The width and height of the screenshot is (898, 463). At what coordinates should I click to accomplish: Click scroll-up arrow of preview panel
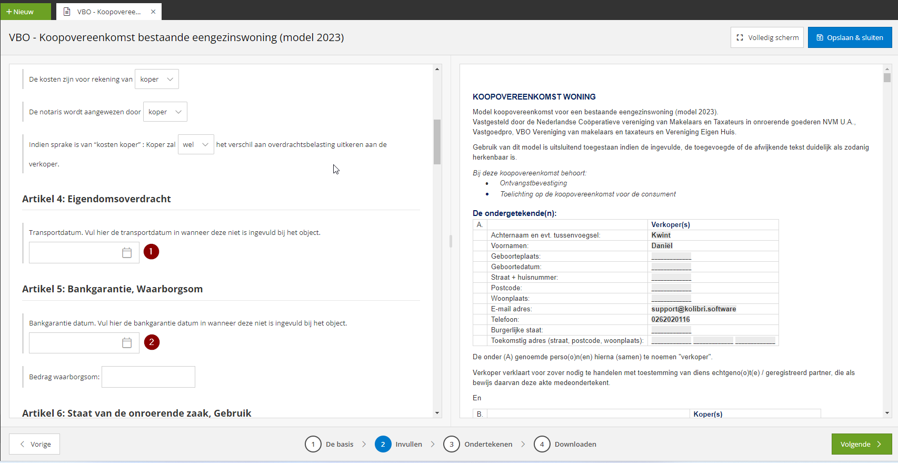[x=887, y=69]
